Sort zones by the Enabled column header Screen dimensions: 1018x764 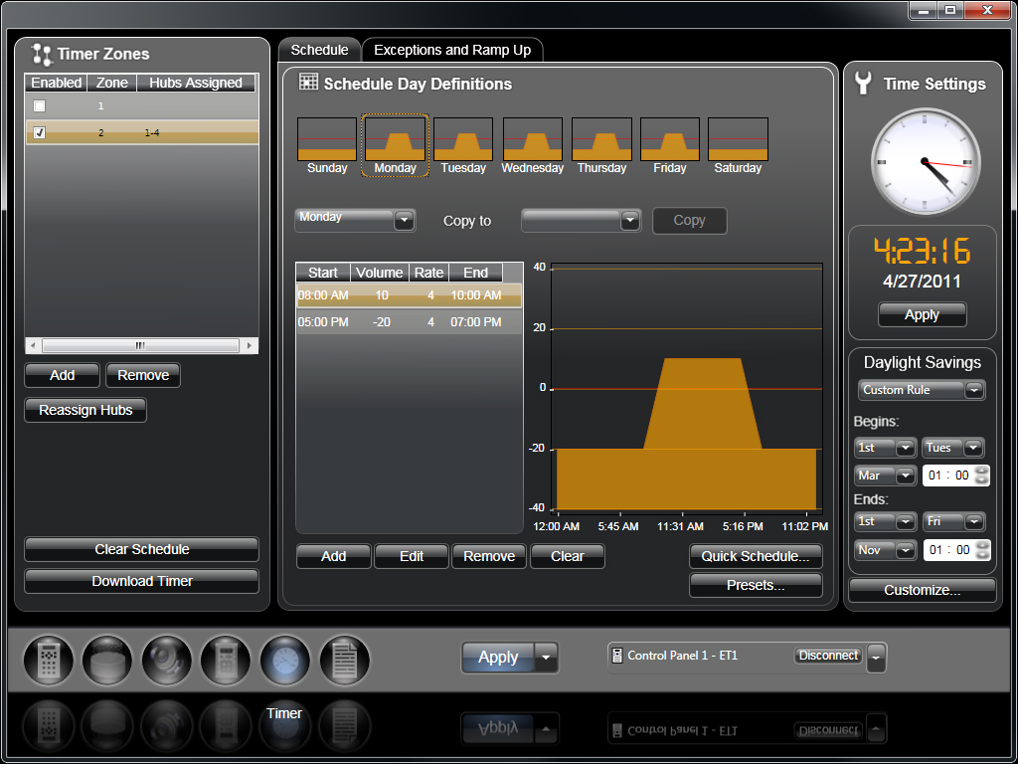point(57,84)
